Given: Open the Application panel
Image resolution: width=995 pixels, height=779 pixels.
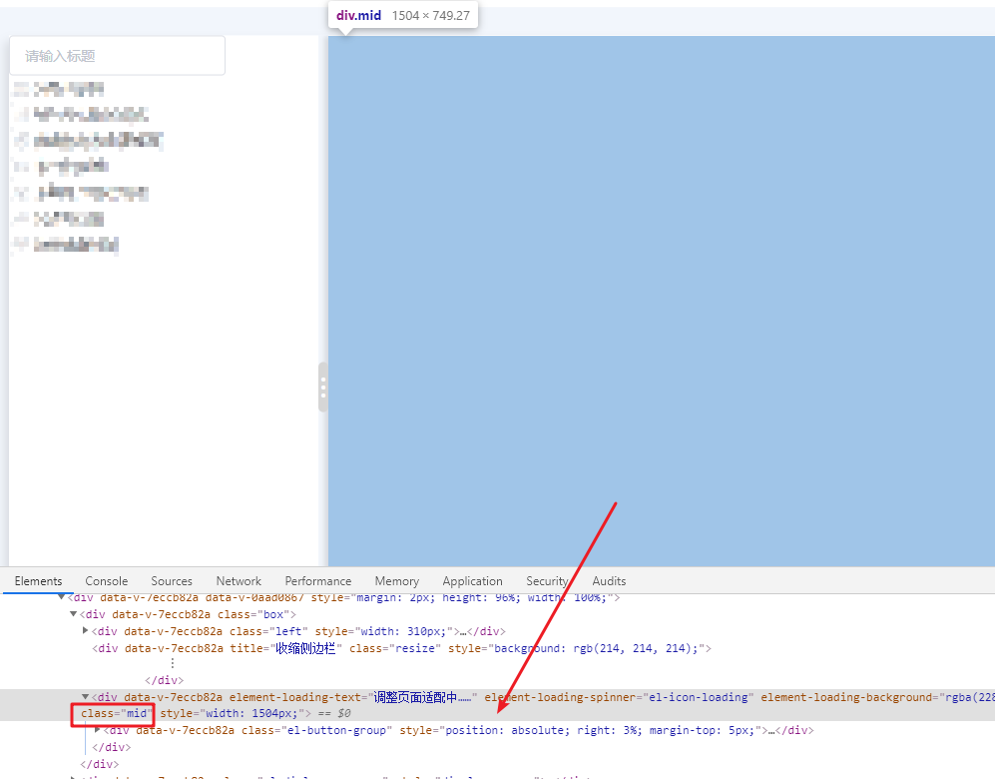Looking at the screenshot, I should 472,580.
